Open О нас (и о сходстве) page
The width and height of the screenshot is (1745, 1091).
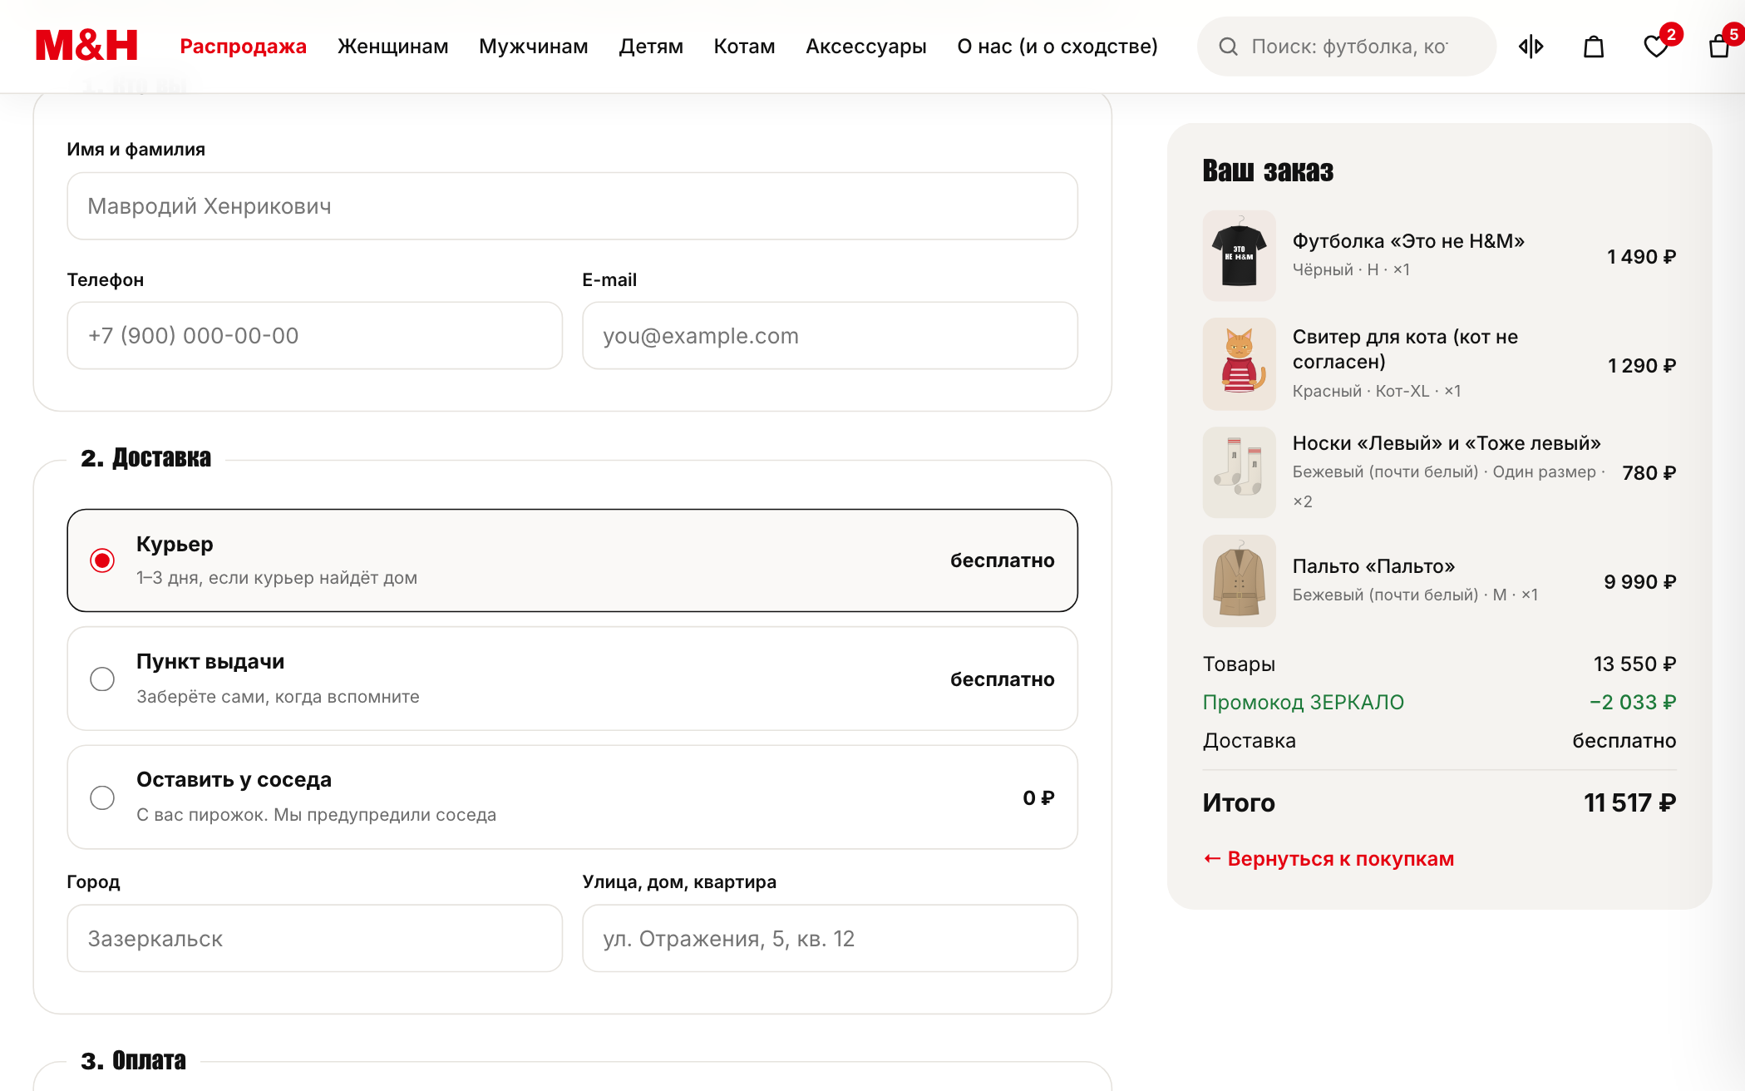pos(1057,47)
